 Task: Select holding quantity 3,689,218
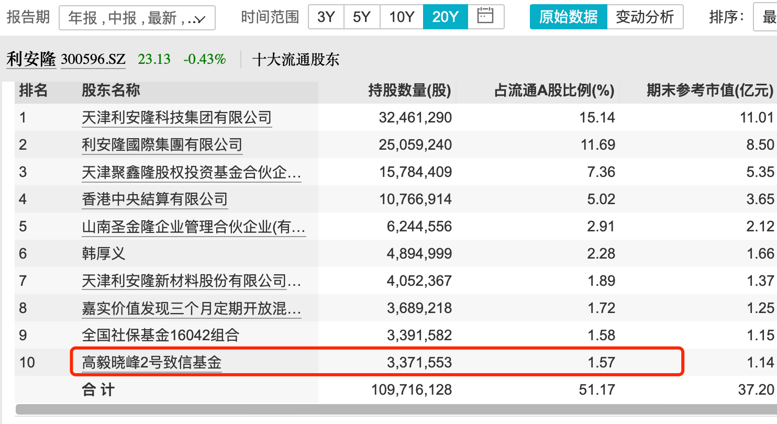pos(419,308)
